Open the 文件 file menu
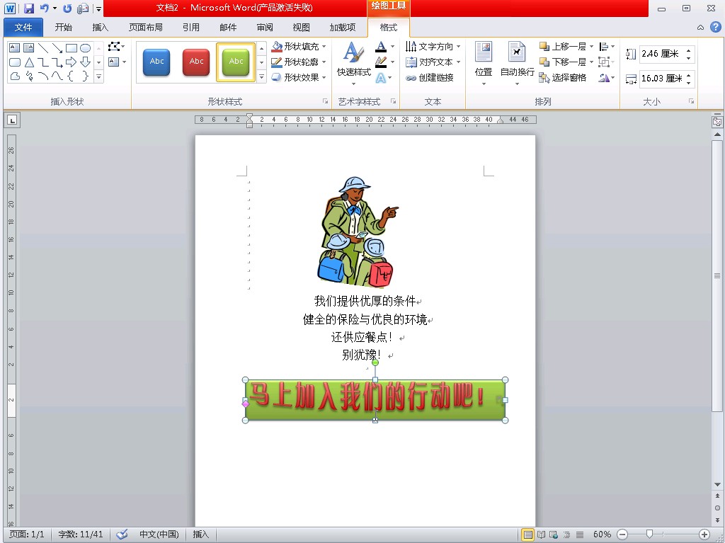This screenshot has height=543, width=725. pos(23,28)
